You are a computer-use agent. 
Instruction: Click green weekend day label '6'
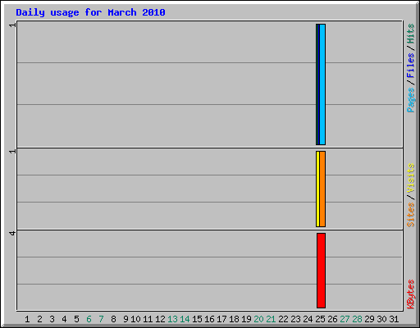point(89,319)
